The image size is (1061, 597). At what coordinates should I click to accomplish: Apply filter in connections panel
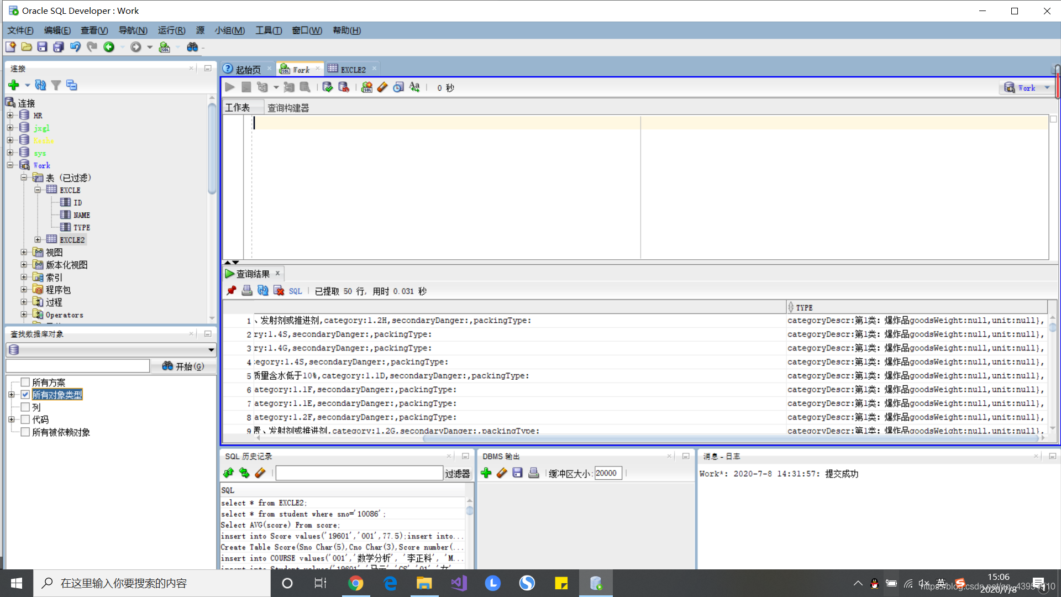tap(56, 85)
